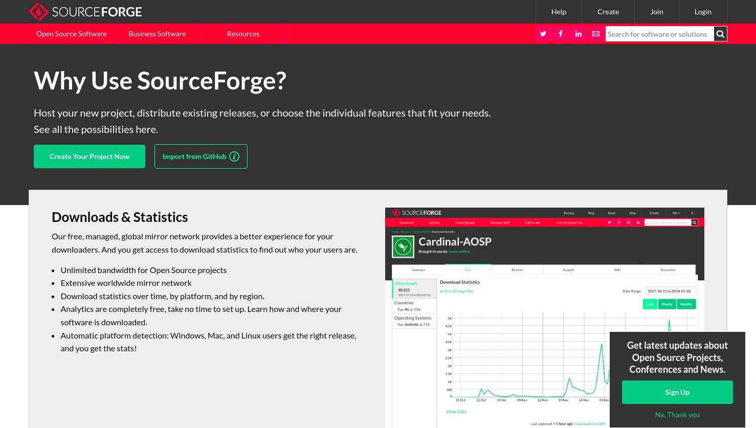
Task: Dismiss popup with No, Thank you
Action: (x=677, y=415)
